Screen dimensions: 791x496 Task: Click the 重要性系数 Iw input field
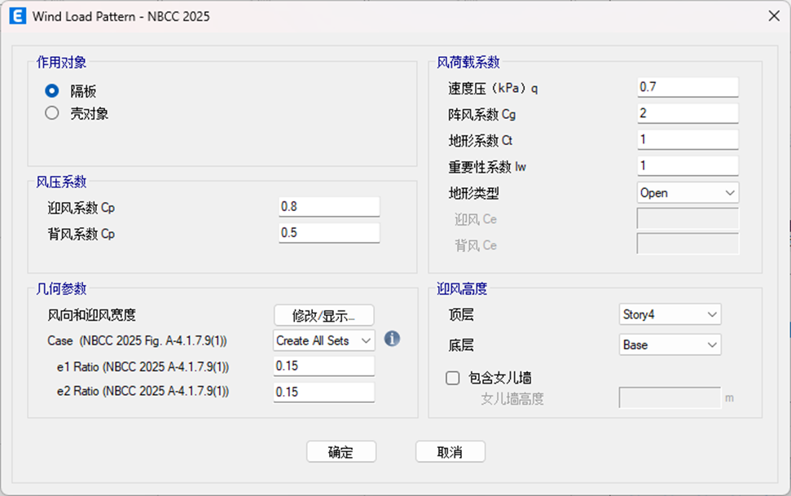(x=687, y=166)
